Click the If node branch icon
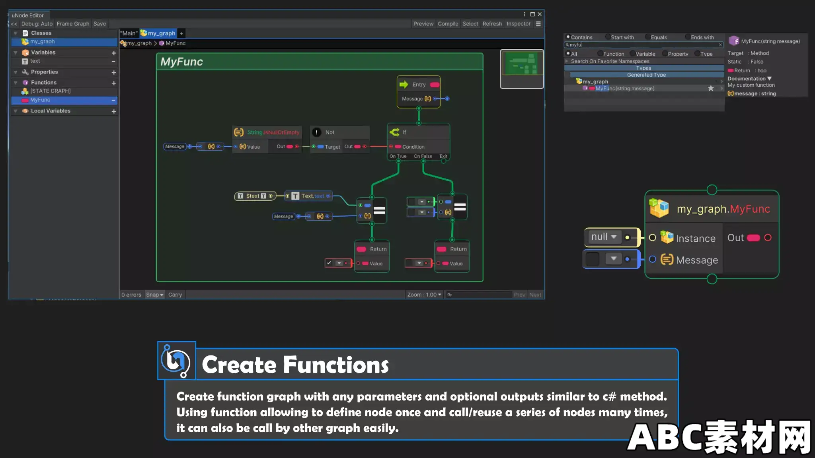 (x=394, y=132)
